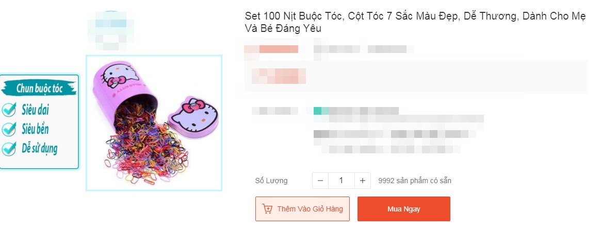The image size is (601, 231).
Task: Click the Set 100 Nịt Buộc Tóc product title
Action: pos(415,23)
